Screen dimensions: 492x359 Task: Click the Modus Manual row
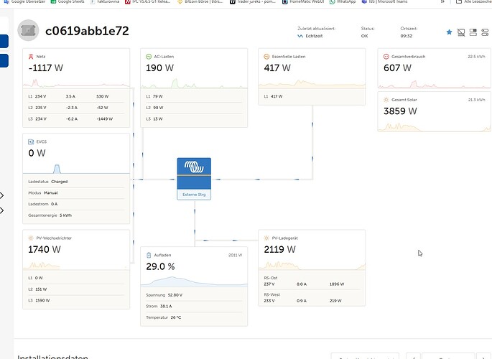click(76, 193)
